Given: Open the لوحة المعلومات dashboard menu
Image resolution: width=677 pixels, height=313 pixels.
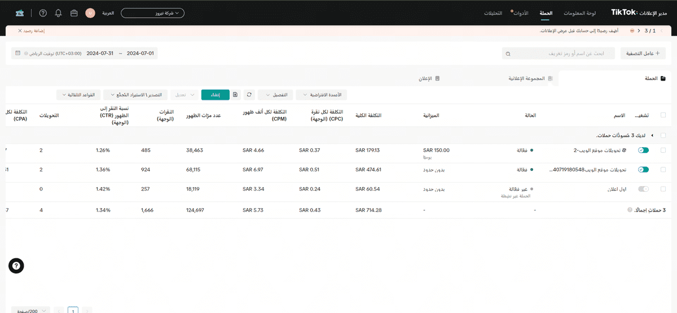Looking at the screenshot, I should (x=579, y=13).
